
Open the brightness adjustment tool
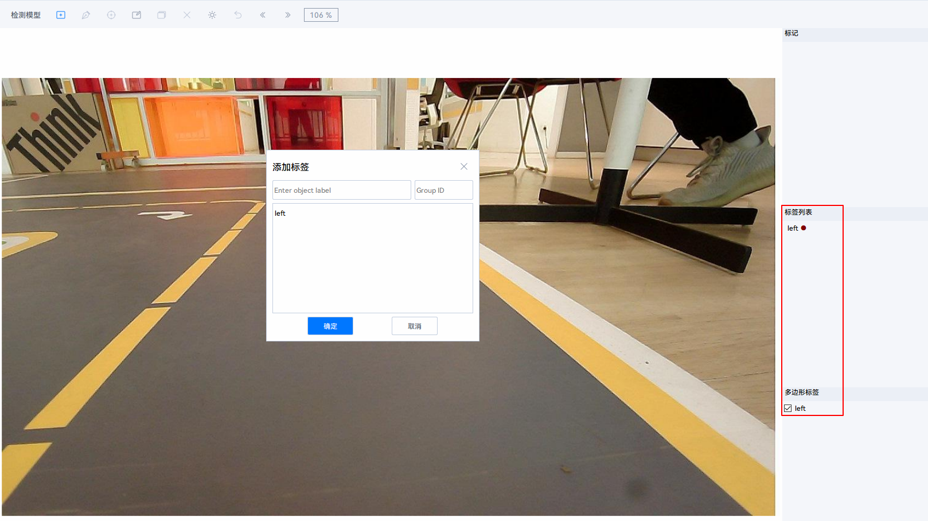[x=212, y=15]
